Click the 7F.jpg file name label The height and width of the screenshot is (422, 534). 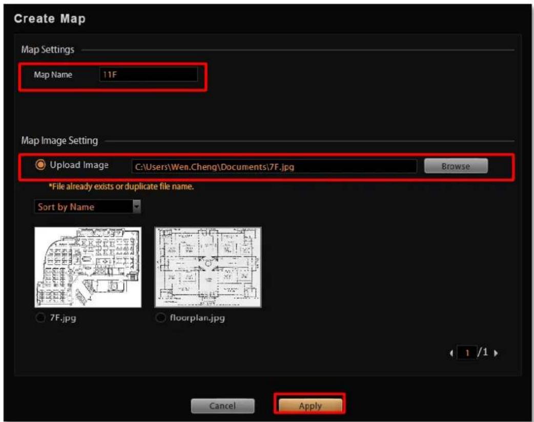point(63,318)
